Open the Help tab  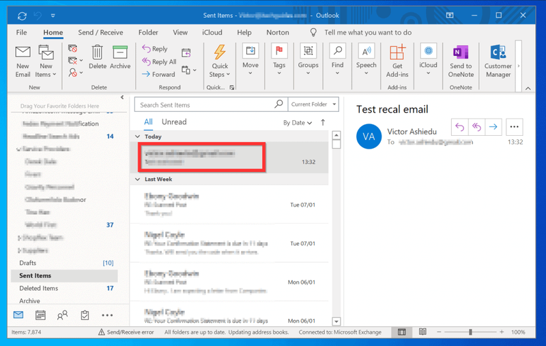click(244, 32)
